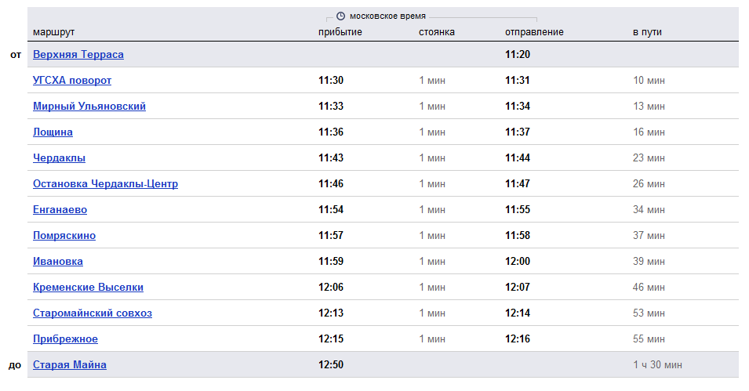749x391 pixels.
Task: Open the Лощина stop link
Action: [x=53, y=132]
